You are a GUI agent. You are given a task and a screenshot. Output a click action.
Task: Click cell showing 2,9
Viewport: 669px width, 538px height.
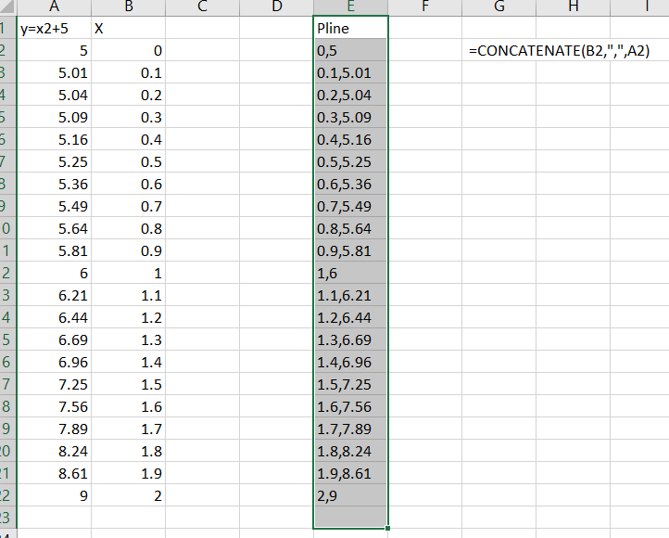click(x=350, y=495)
